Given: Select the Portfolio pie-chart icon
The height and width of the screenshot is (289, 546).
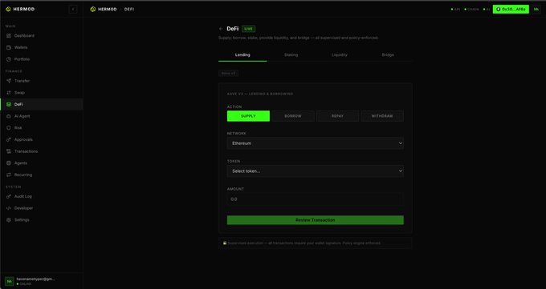Looking at the screenshot, I should click(x=9, y=59).
